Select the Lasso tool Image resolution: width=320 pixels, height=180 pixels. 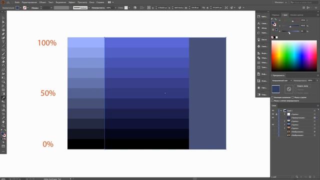pyautogui.click(x=3, y=30)
